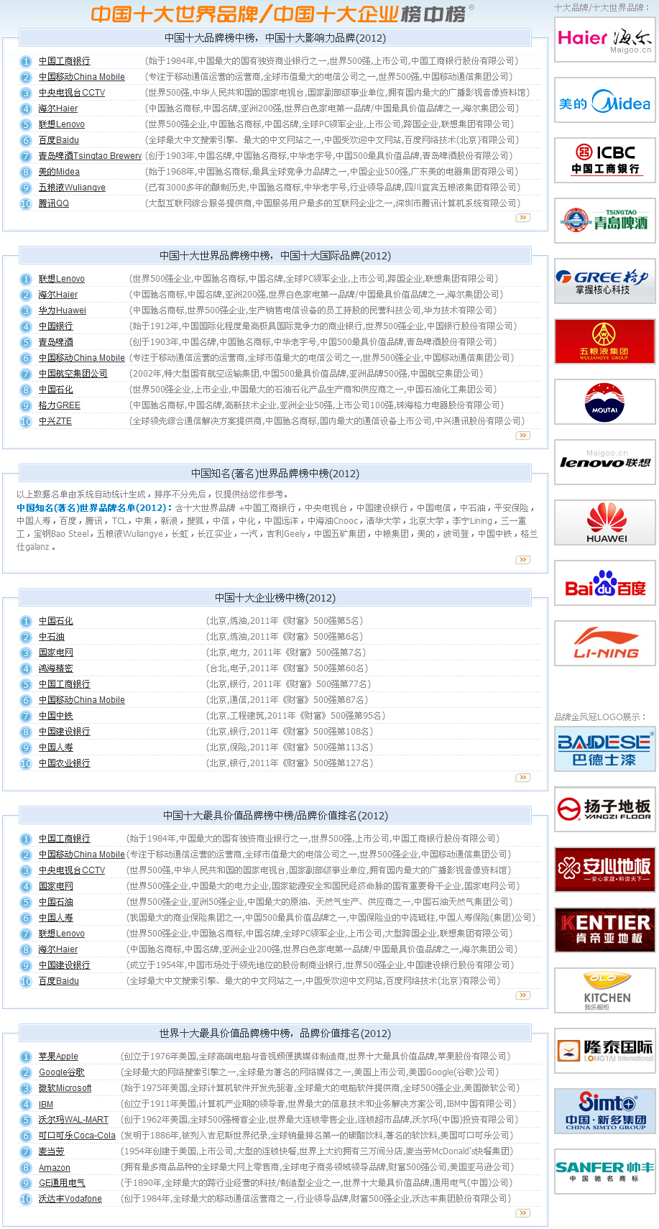Image resolution: width=659 pixels, height=1229 pixels.
Task: Open the OLO Kitchen logo
Action: pyautogui.click(x=605, y=990)
